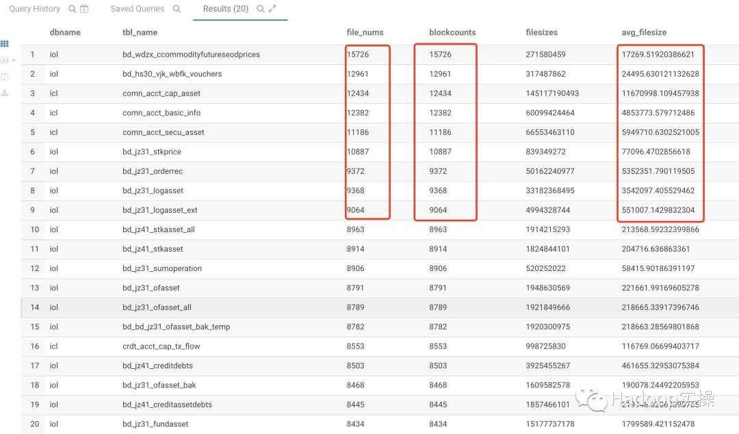The height and width of the screenshot is (434, 739).
Task: Select the comn_acct_cap_asset table name cell
Action: 161,93
